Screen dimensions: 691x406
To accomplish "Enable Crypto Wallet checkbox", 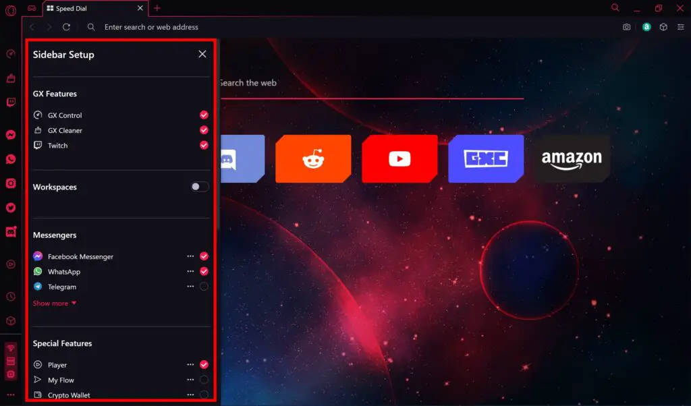I will pos(204,395).
